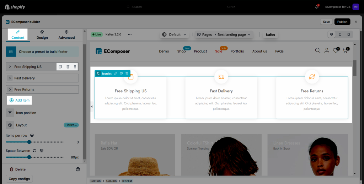Delete the Free Shipping US item
364x184 pixels.
click(x=68, y=67)
